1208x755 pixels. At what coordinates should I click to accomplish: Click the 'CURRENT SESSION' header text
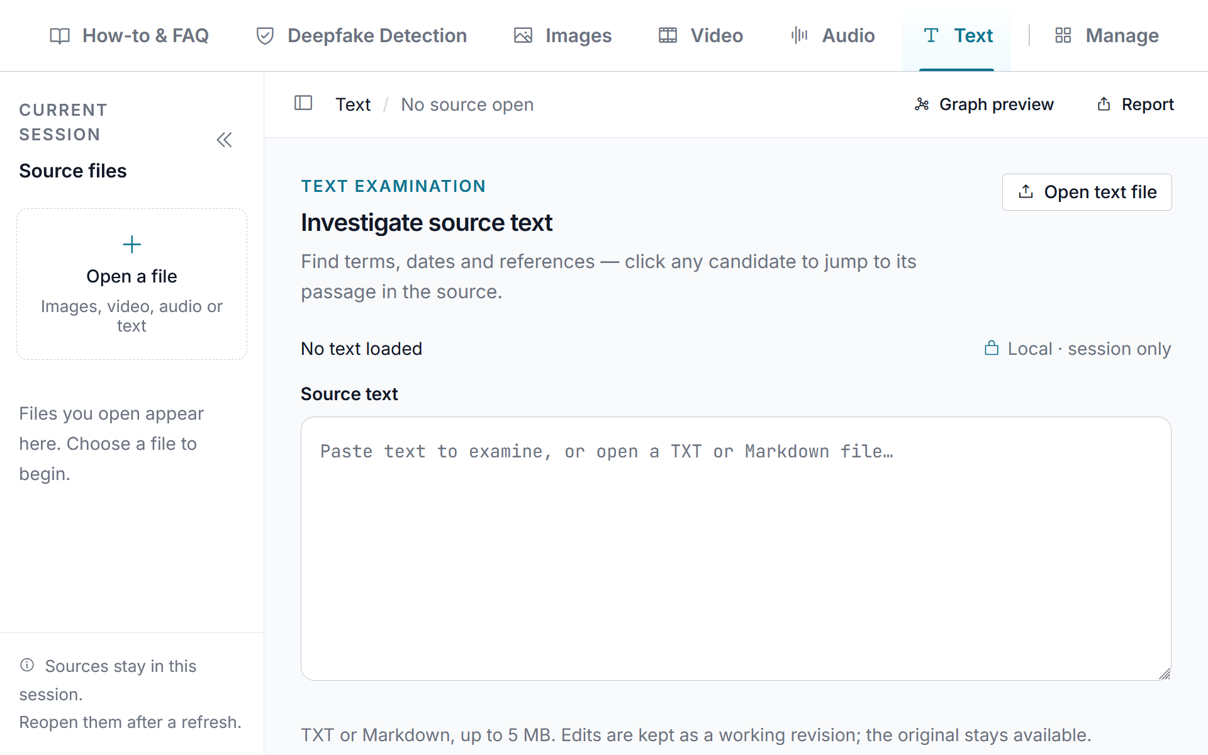click(64, 122)
